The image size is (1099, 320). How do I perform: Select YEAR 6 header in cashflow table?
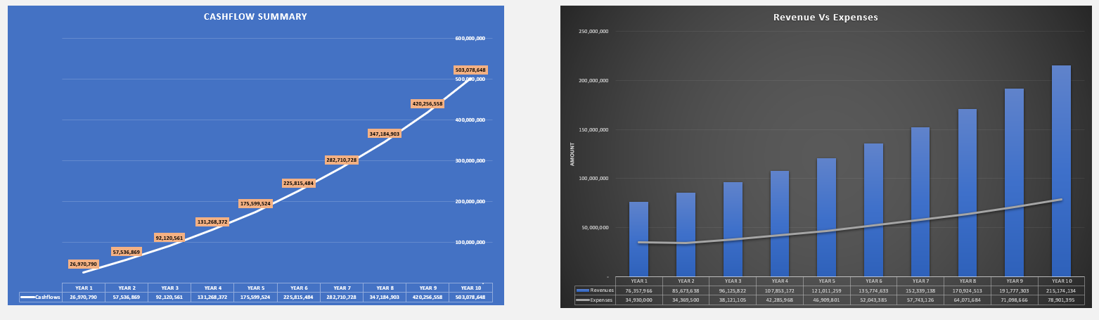(299, 288)
